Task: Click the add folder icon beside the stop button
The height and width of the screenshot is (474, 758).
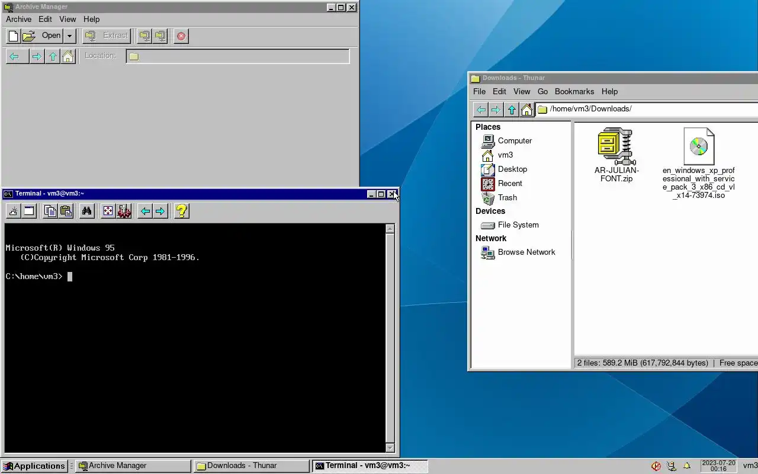Action: 160,36
